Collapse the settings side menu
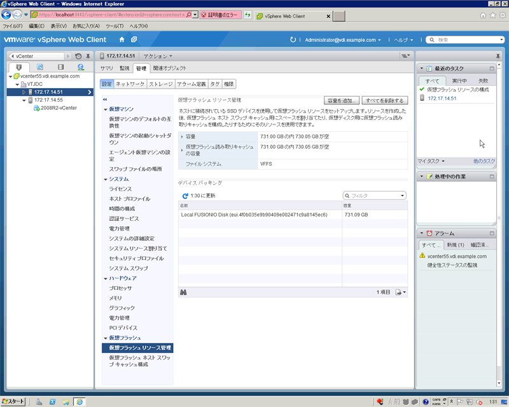 [x=105, y=100]
